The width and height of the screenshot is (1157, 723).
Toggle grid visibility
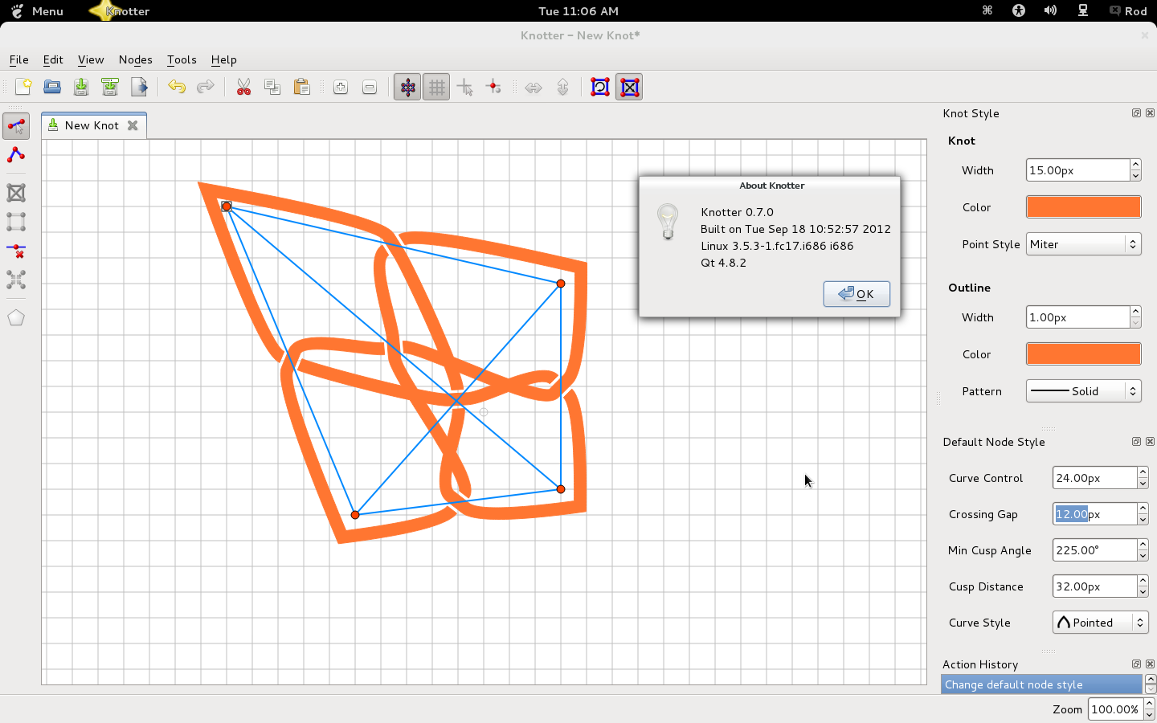tap(436, 87)
